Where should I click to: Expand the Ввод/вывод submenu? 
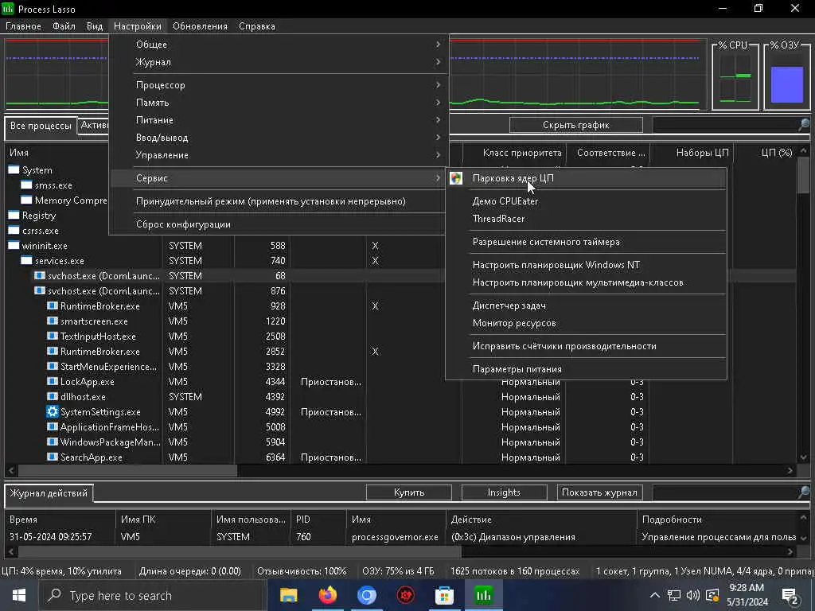(x=278, y=138)
